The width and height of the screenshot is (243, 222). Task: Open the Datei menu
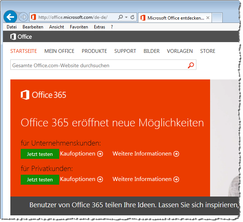pos(11,27)
